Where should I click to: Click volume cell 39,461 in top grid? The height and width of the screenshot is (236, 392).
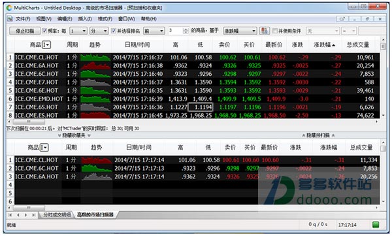pyautogui.click(x=365, y=91)
